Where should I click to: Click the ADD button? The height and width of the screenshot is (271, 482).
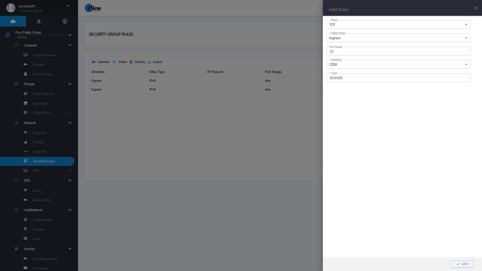tap(462, 264)
